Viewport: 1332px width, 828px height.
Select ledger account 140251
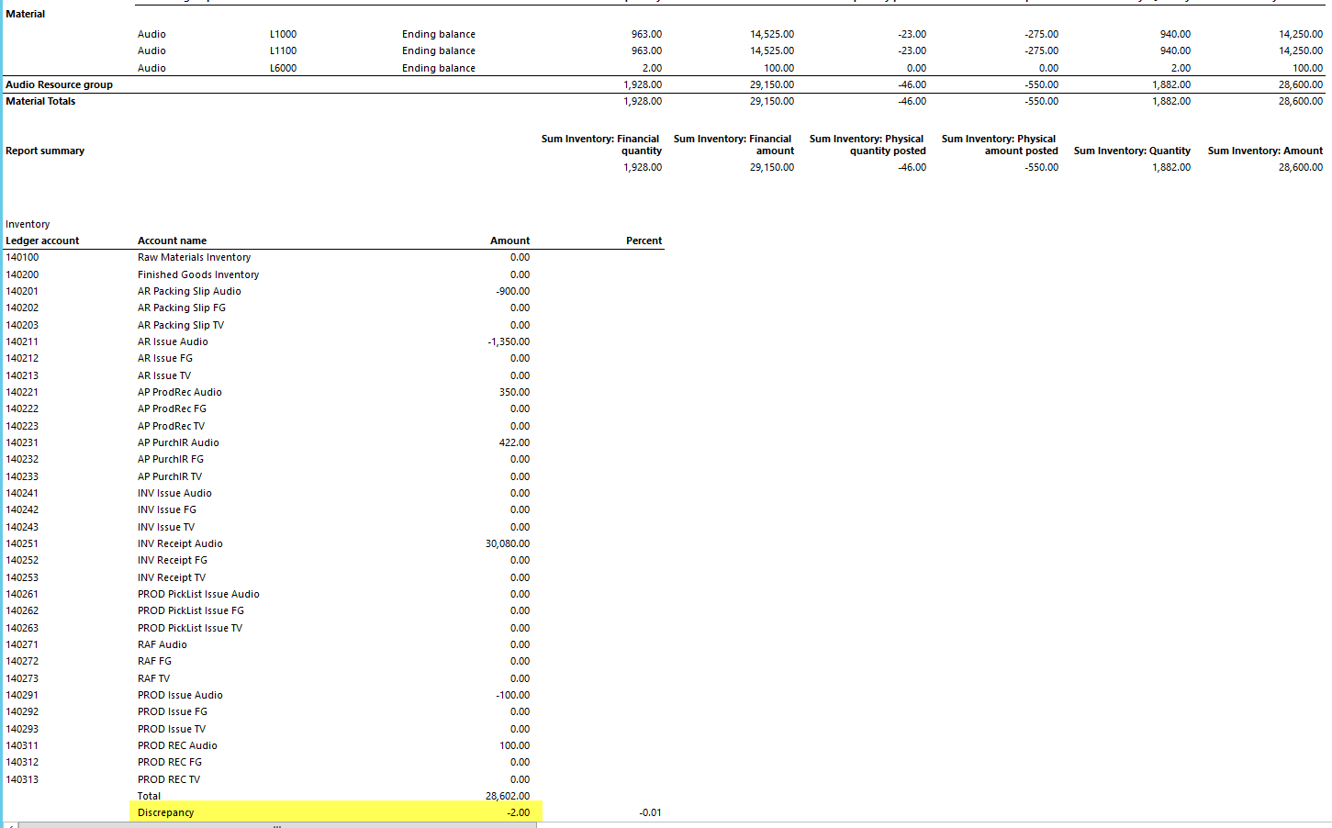22,543
